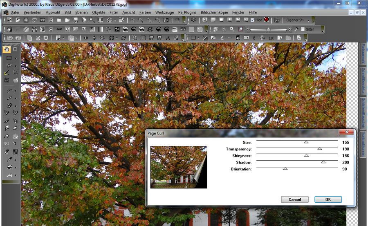Select the Lasso selection tool
This screenshot has width=368, height=226.
point(8,65)
